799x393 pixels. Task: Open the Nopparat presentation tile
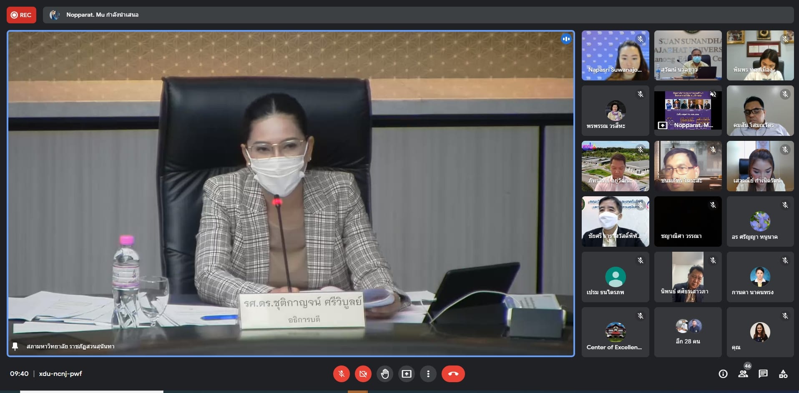(688, 110)
